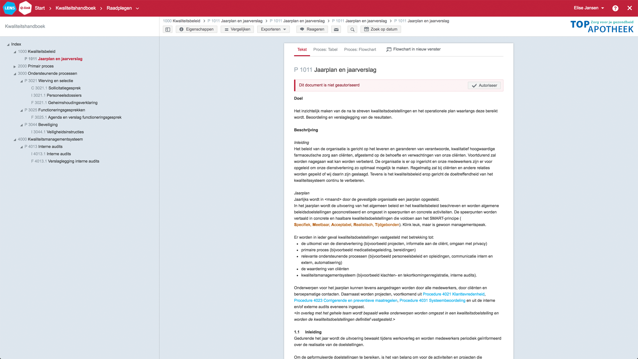638x359 pixels.
Task: Click 1000 Kwaliteitsbeleid breadcrumb
Action: pos(181,21)
